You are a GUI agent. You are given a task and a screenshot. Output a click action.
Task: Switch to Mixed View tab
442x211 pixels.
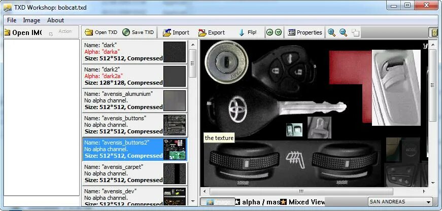coord(303,202)
